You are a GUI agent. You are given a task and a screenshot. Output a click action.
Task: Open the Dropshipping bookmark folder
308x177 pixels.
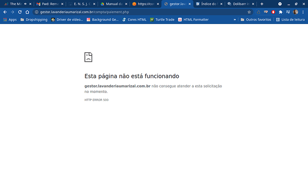[x=34, y=20]
